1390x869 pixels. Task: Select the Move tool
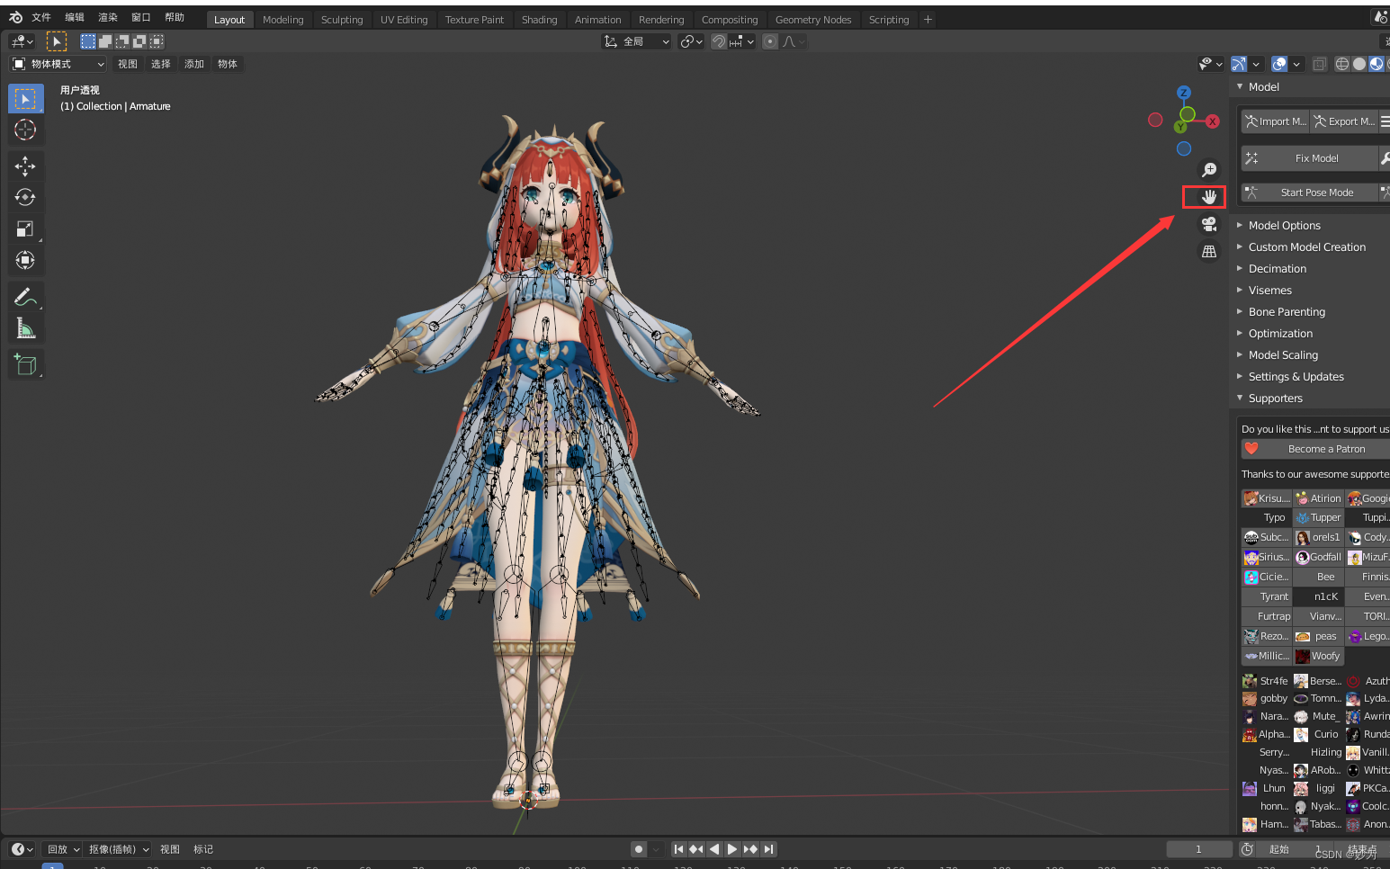click(x=25, y=166)
